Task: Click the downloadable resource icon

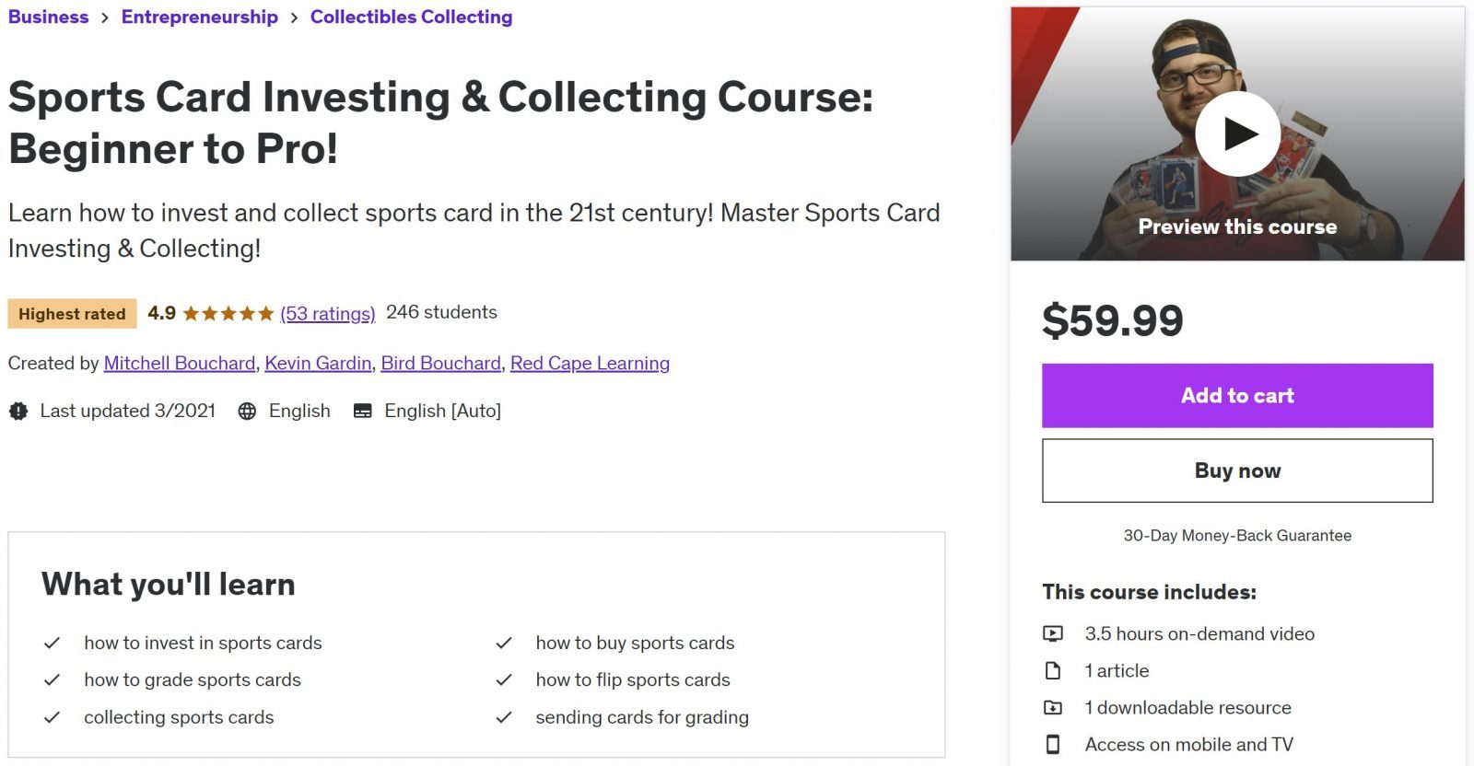Action: point(1053,707)
